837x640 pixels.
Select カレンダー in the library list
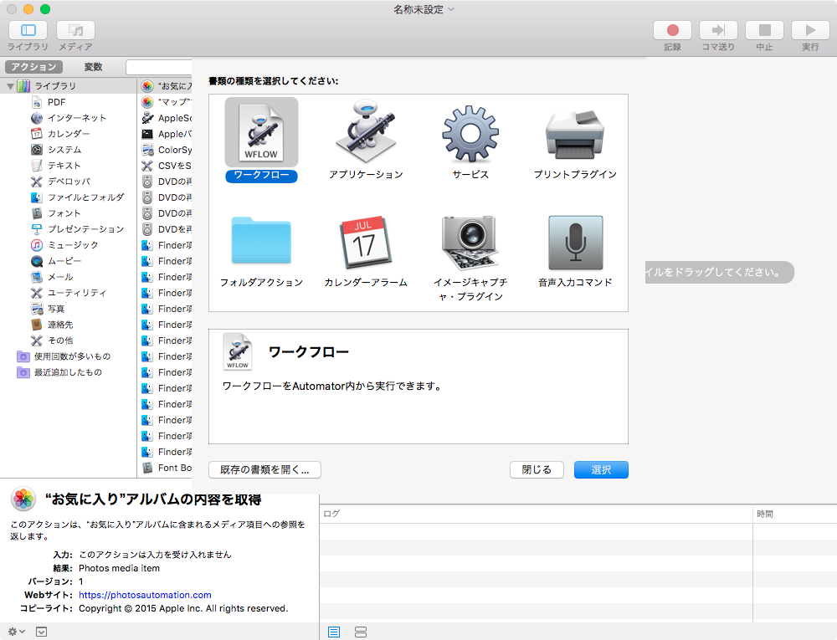click(69, 134)
